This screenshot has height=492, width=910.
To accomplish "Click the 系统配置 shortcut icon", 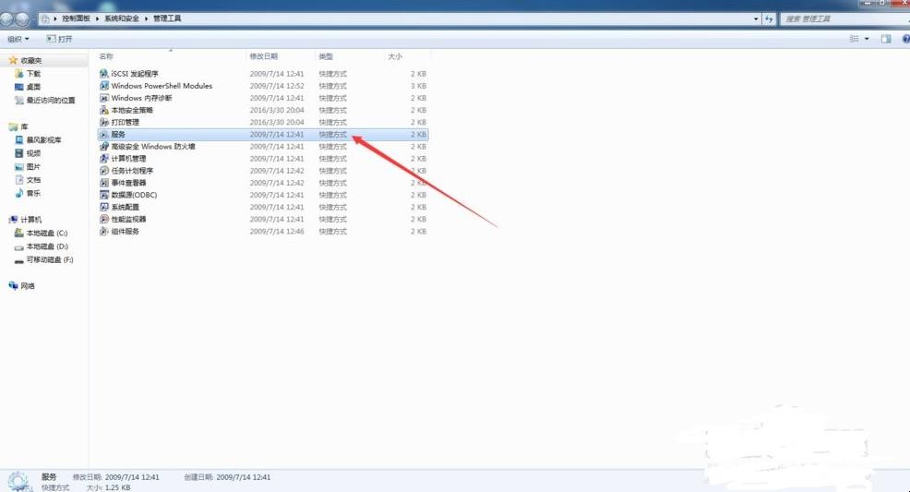I will pyautogui.click(x=104, y=207).
